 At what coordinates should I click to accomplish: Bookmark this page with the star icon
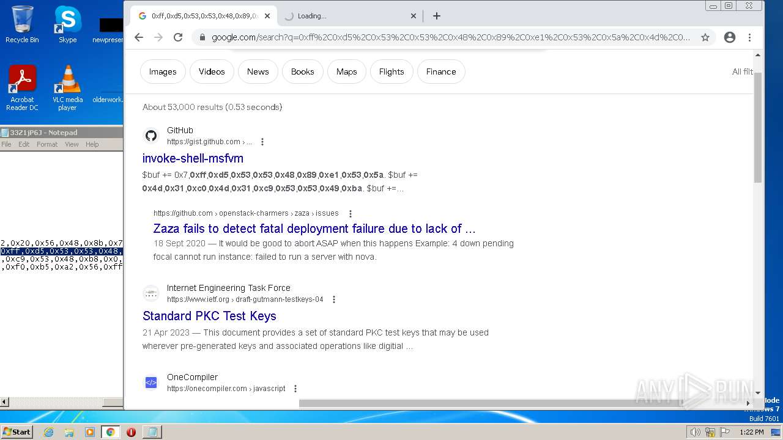click(x=705, y=37)
